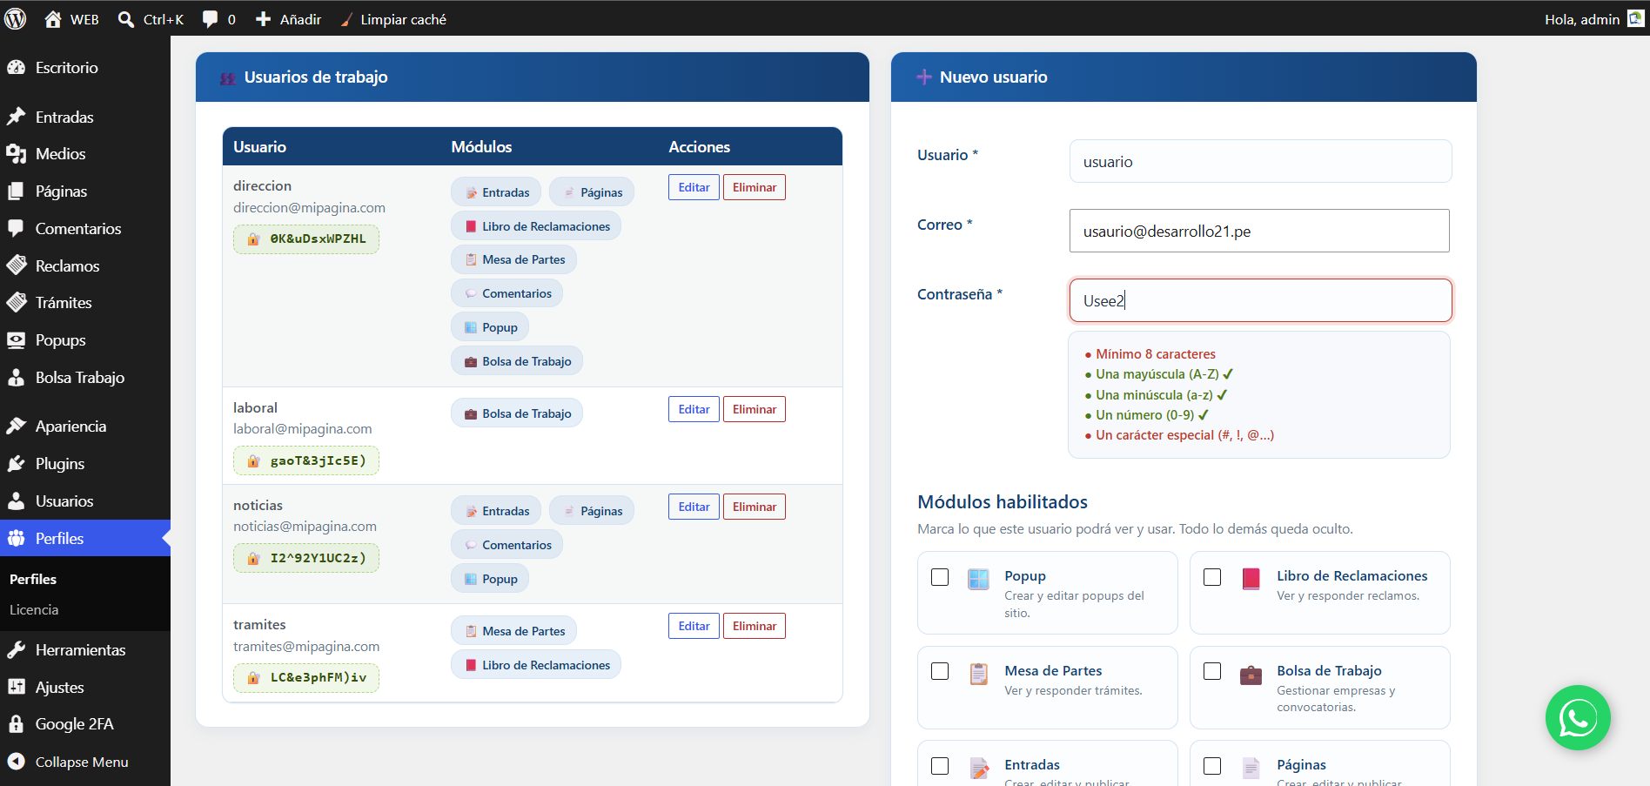
Task: Click the direccion password 0K&uDsxWPZHL
Action: pyautogui.click(x=306, y=239)
